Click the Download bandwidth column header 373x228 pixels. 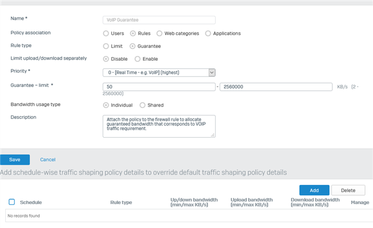pos(315,202)
